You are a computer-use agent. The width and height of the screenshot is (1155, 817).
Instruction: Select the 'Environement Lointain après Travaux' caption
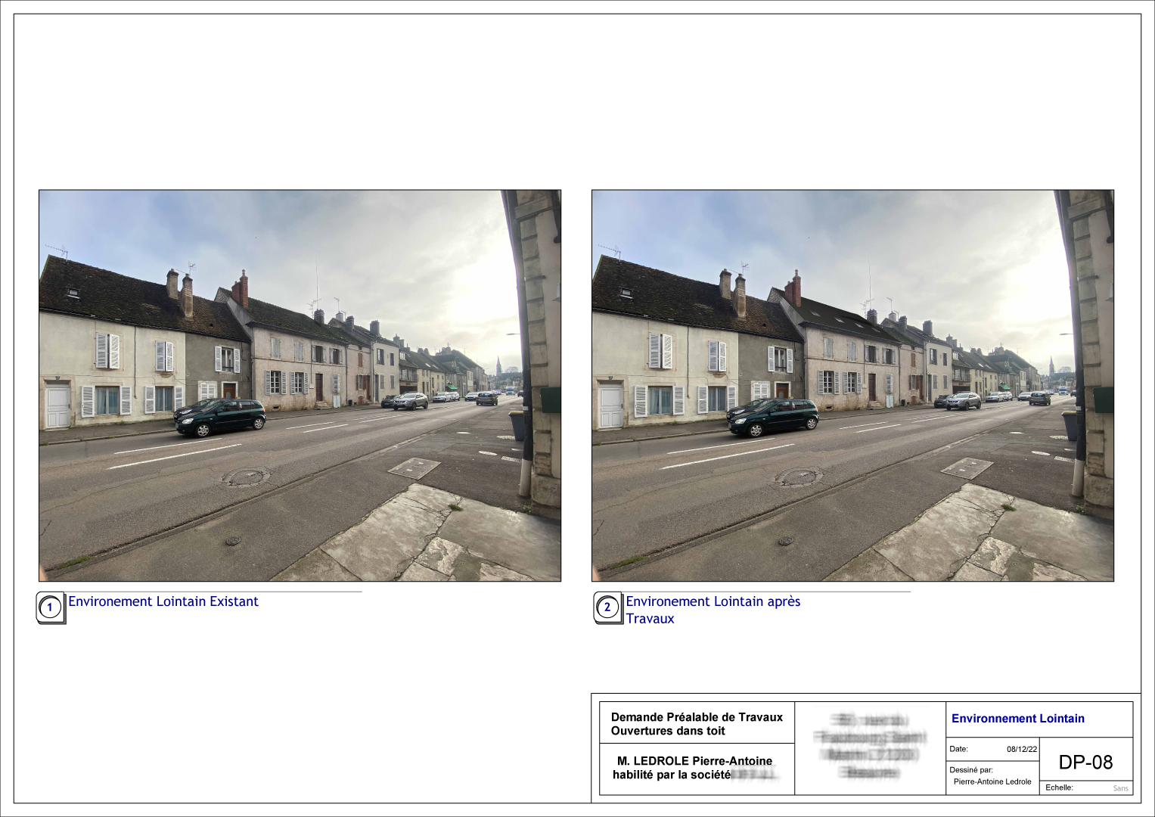coord(713,610)
